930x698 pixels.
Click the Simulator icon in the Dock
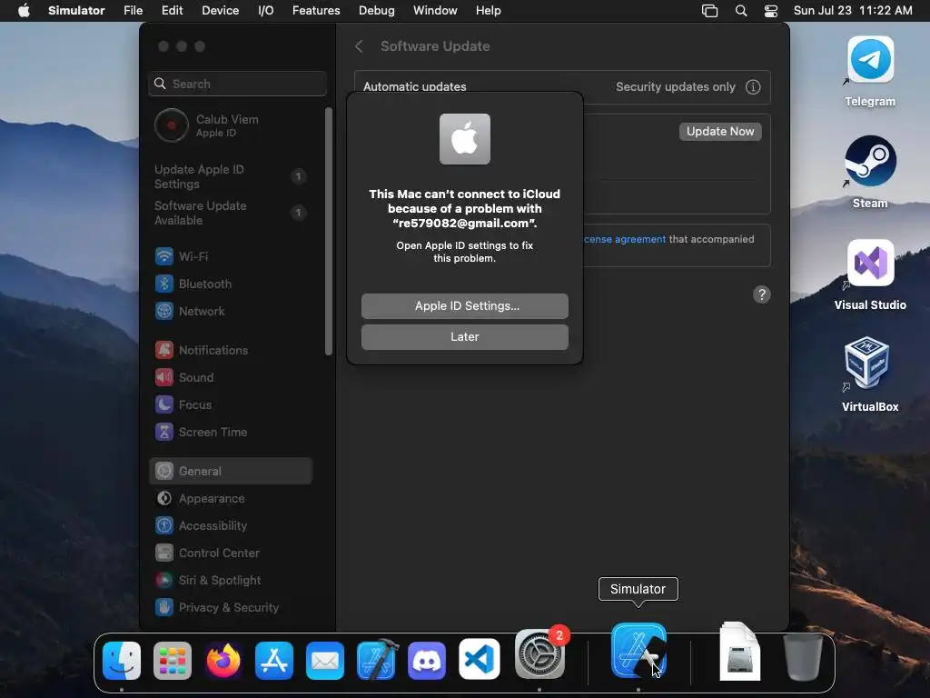638,651
